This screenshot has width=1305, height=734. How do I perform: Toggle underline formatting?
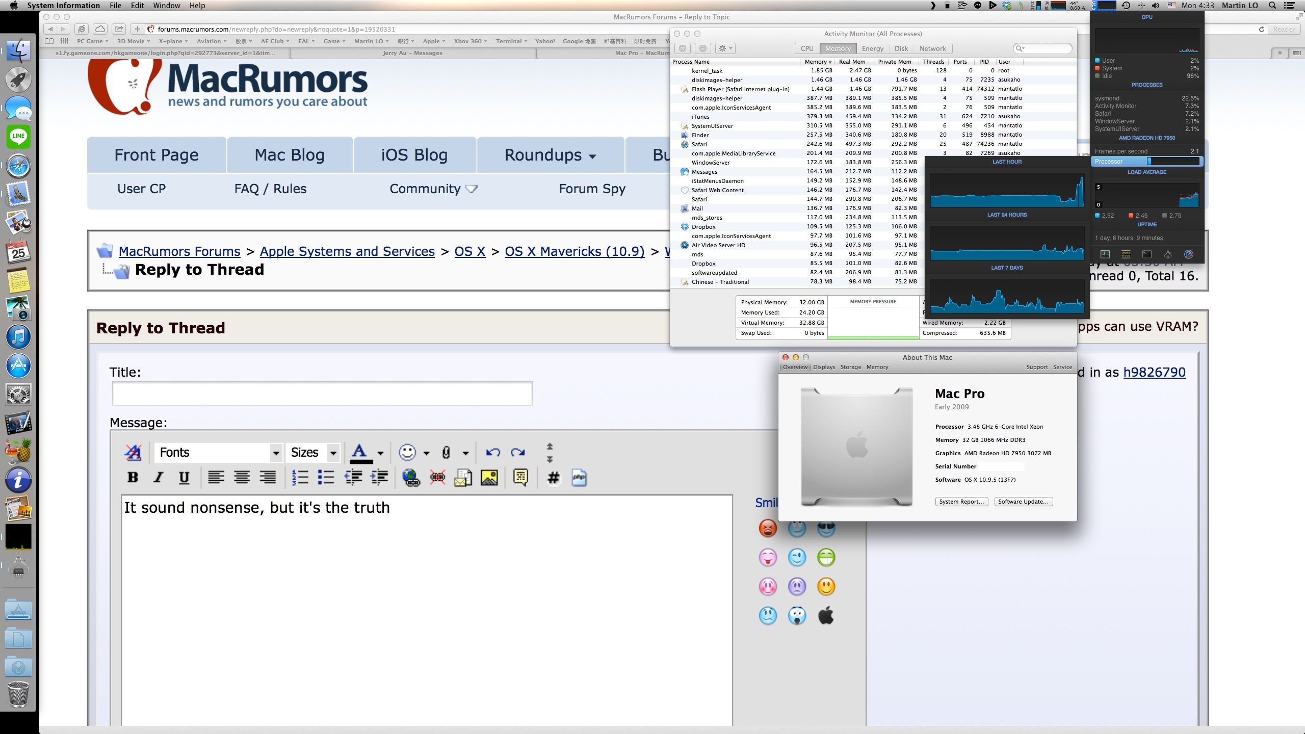[184, 478]
